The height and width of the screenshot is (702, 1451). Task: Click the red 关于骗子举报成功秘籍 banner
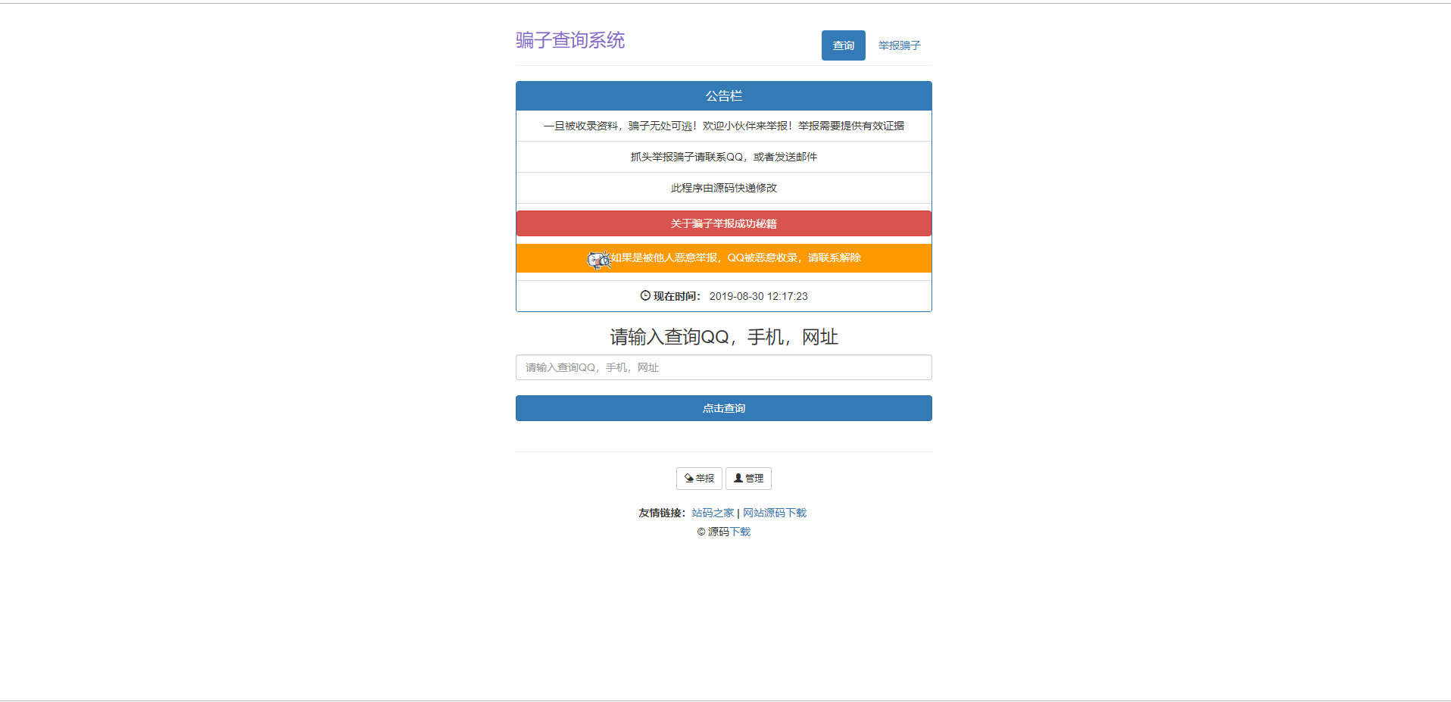point(723,223)
